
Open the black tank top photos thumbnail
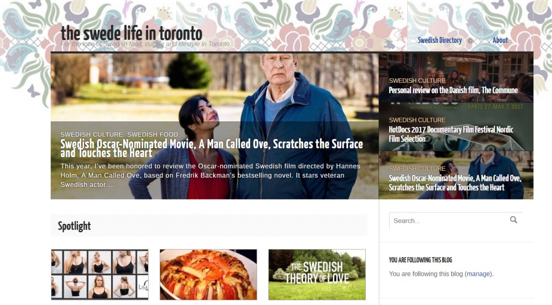99,275
